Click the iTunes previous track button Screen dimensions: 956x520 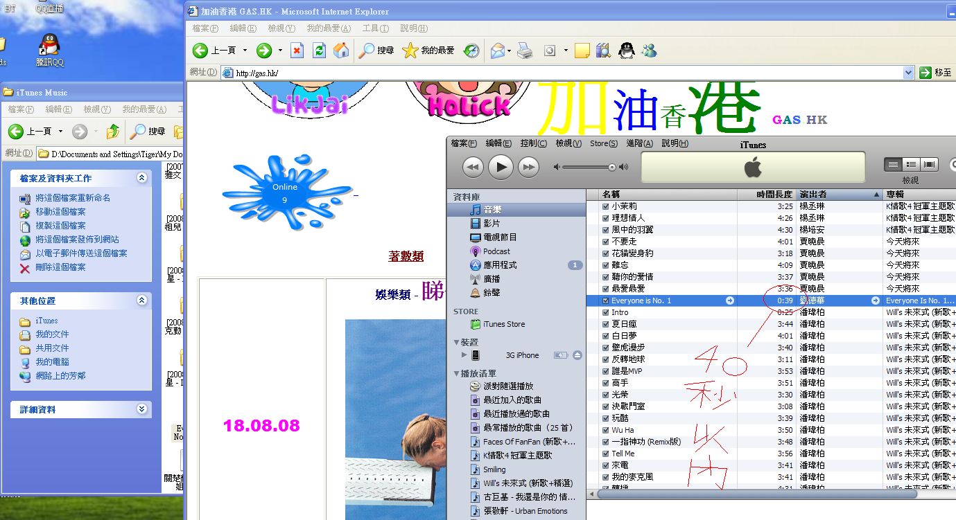(473, 167)
